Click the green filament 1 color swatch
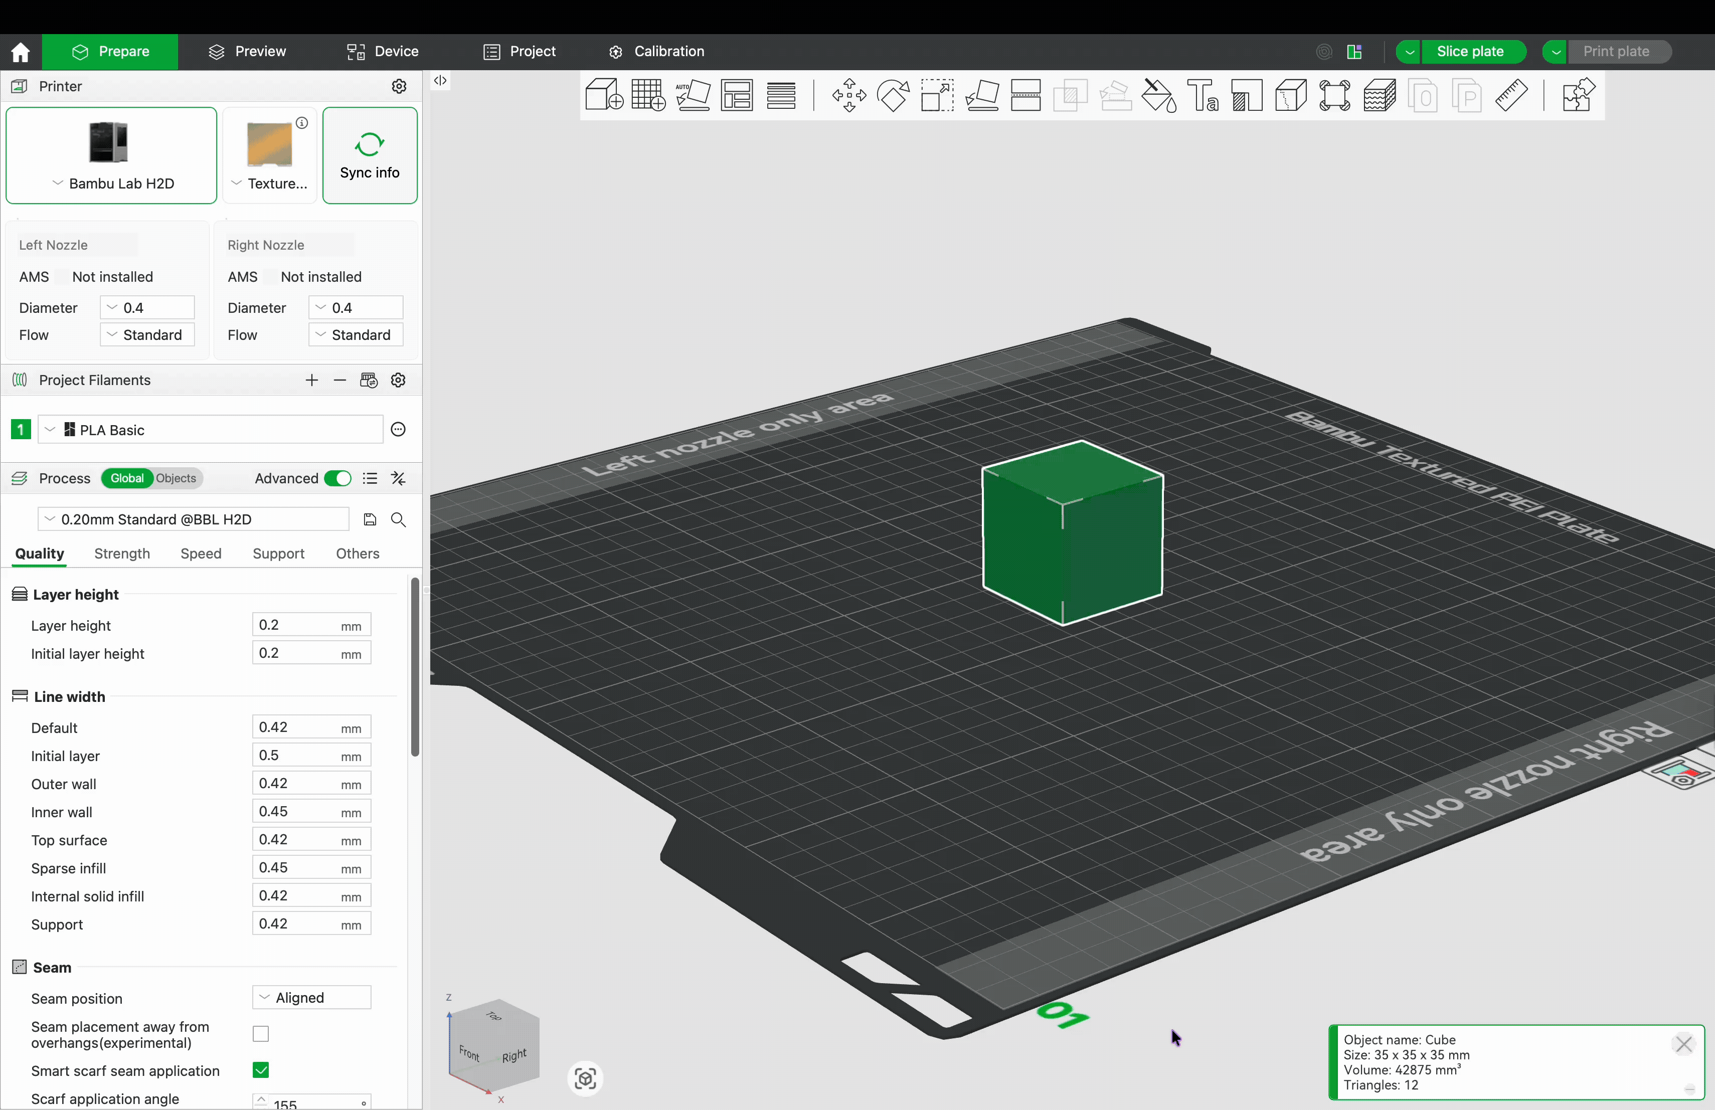1715x1110 pixels. 21,430
